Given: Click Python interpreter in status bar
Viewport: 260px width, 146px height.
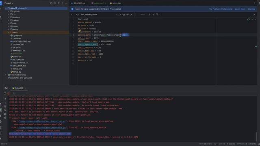Looking at the screenshot, I should pyautogui.click(x=247, y=144).
